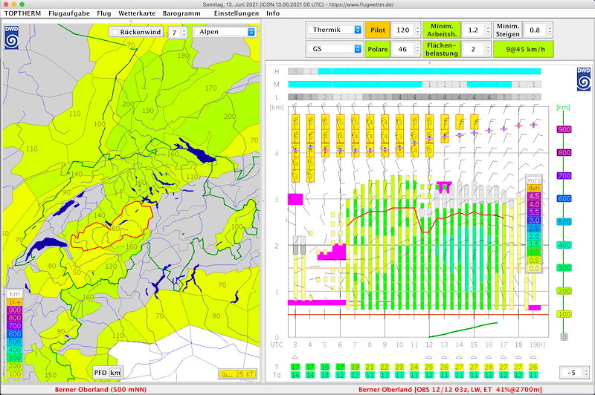The image size is (595, 395).
Task: Click dew point value 13 at hour 5
Action: (x=325, y=374)
